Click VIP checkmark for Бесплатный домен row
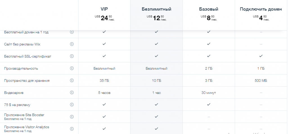The image size is (288, 134). coord(104,32)
